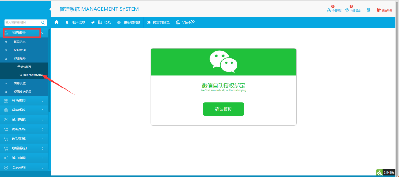
Task: Expand 微网系统 with its right chevron
Action: click(x=43, y=110)
